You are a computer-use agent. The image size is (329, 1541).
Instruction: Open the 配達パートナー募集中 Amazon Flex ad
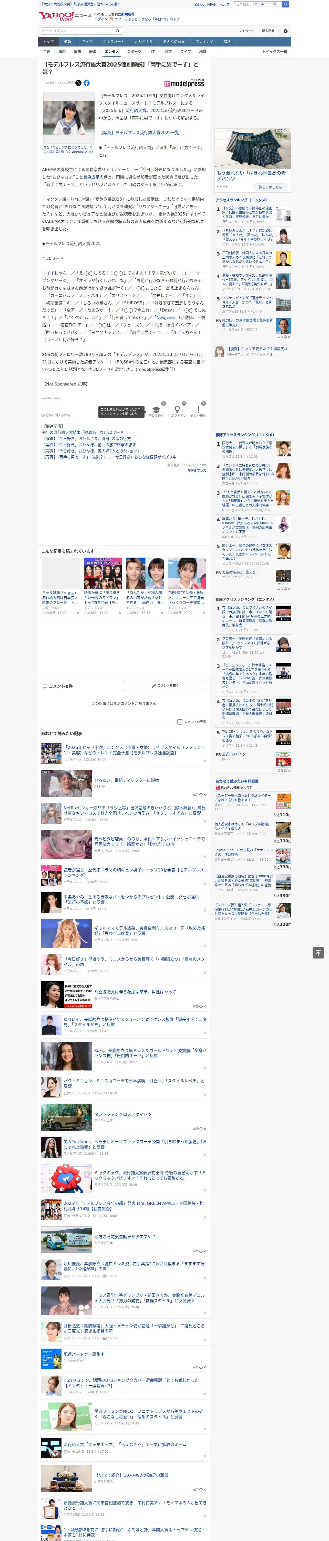point(84,1354)
